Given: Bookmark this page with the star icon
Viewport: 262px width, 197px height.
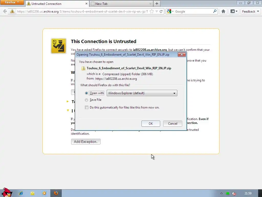Looking at the screenshot, I should [x=152, y=11].
